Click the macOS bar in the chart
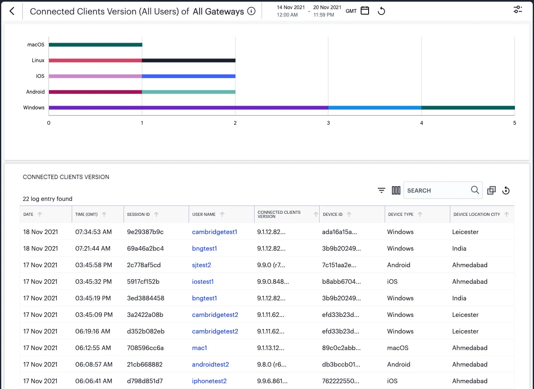The image size is (534, 389). click(95, 45)
